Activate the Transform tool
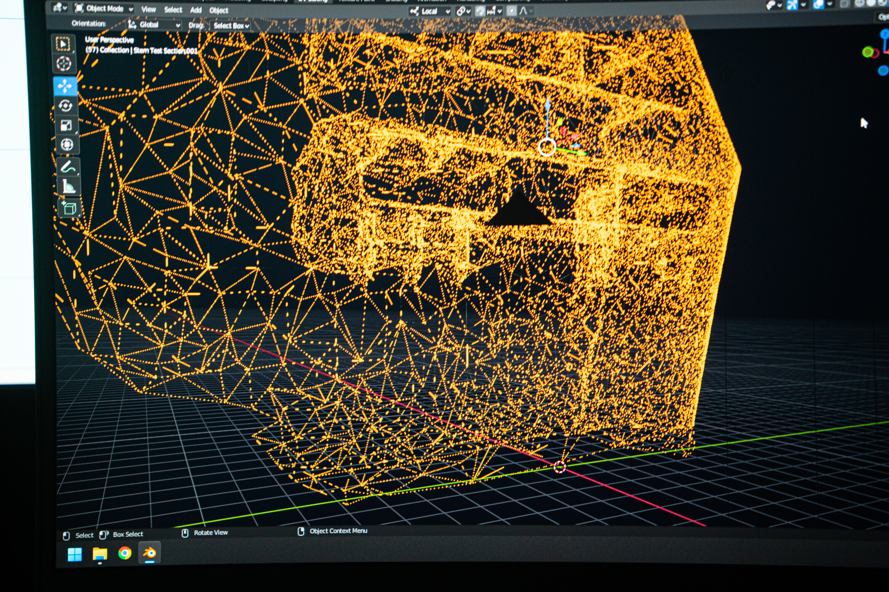The image size is (889, 592). (x=67, y=145)
